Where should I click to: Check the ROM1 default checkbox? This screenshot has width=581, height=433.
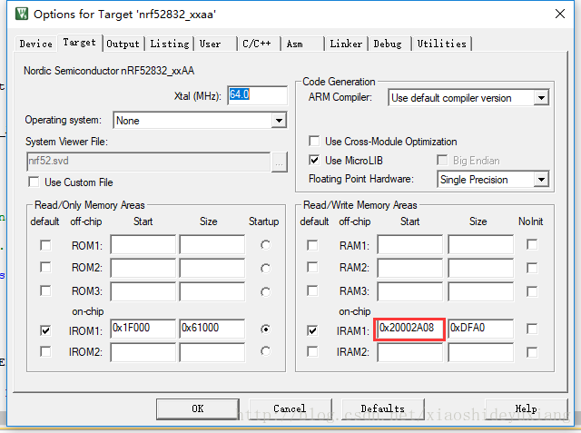(45, 245)
